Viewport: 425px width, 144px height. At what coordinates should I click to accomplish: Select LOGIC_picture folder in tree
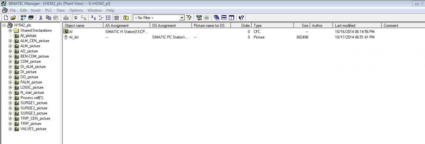click(x=32, y=87)
